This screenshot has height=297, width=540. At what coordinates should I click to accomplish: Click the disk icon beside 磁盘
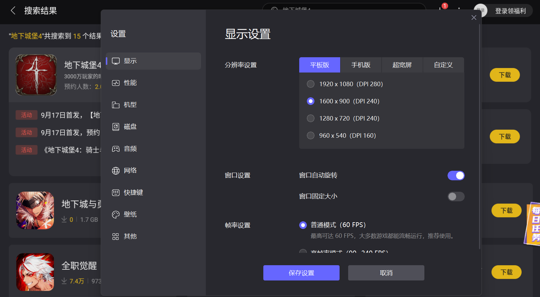(116, 127)
